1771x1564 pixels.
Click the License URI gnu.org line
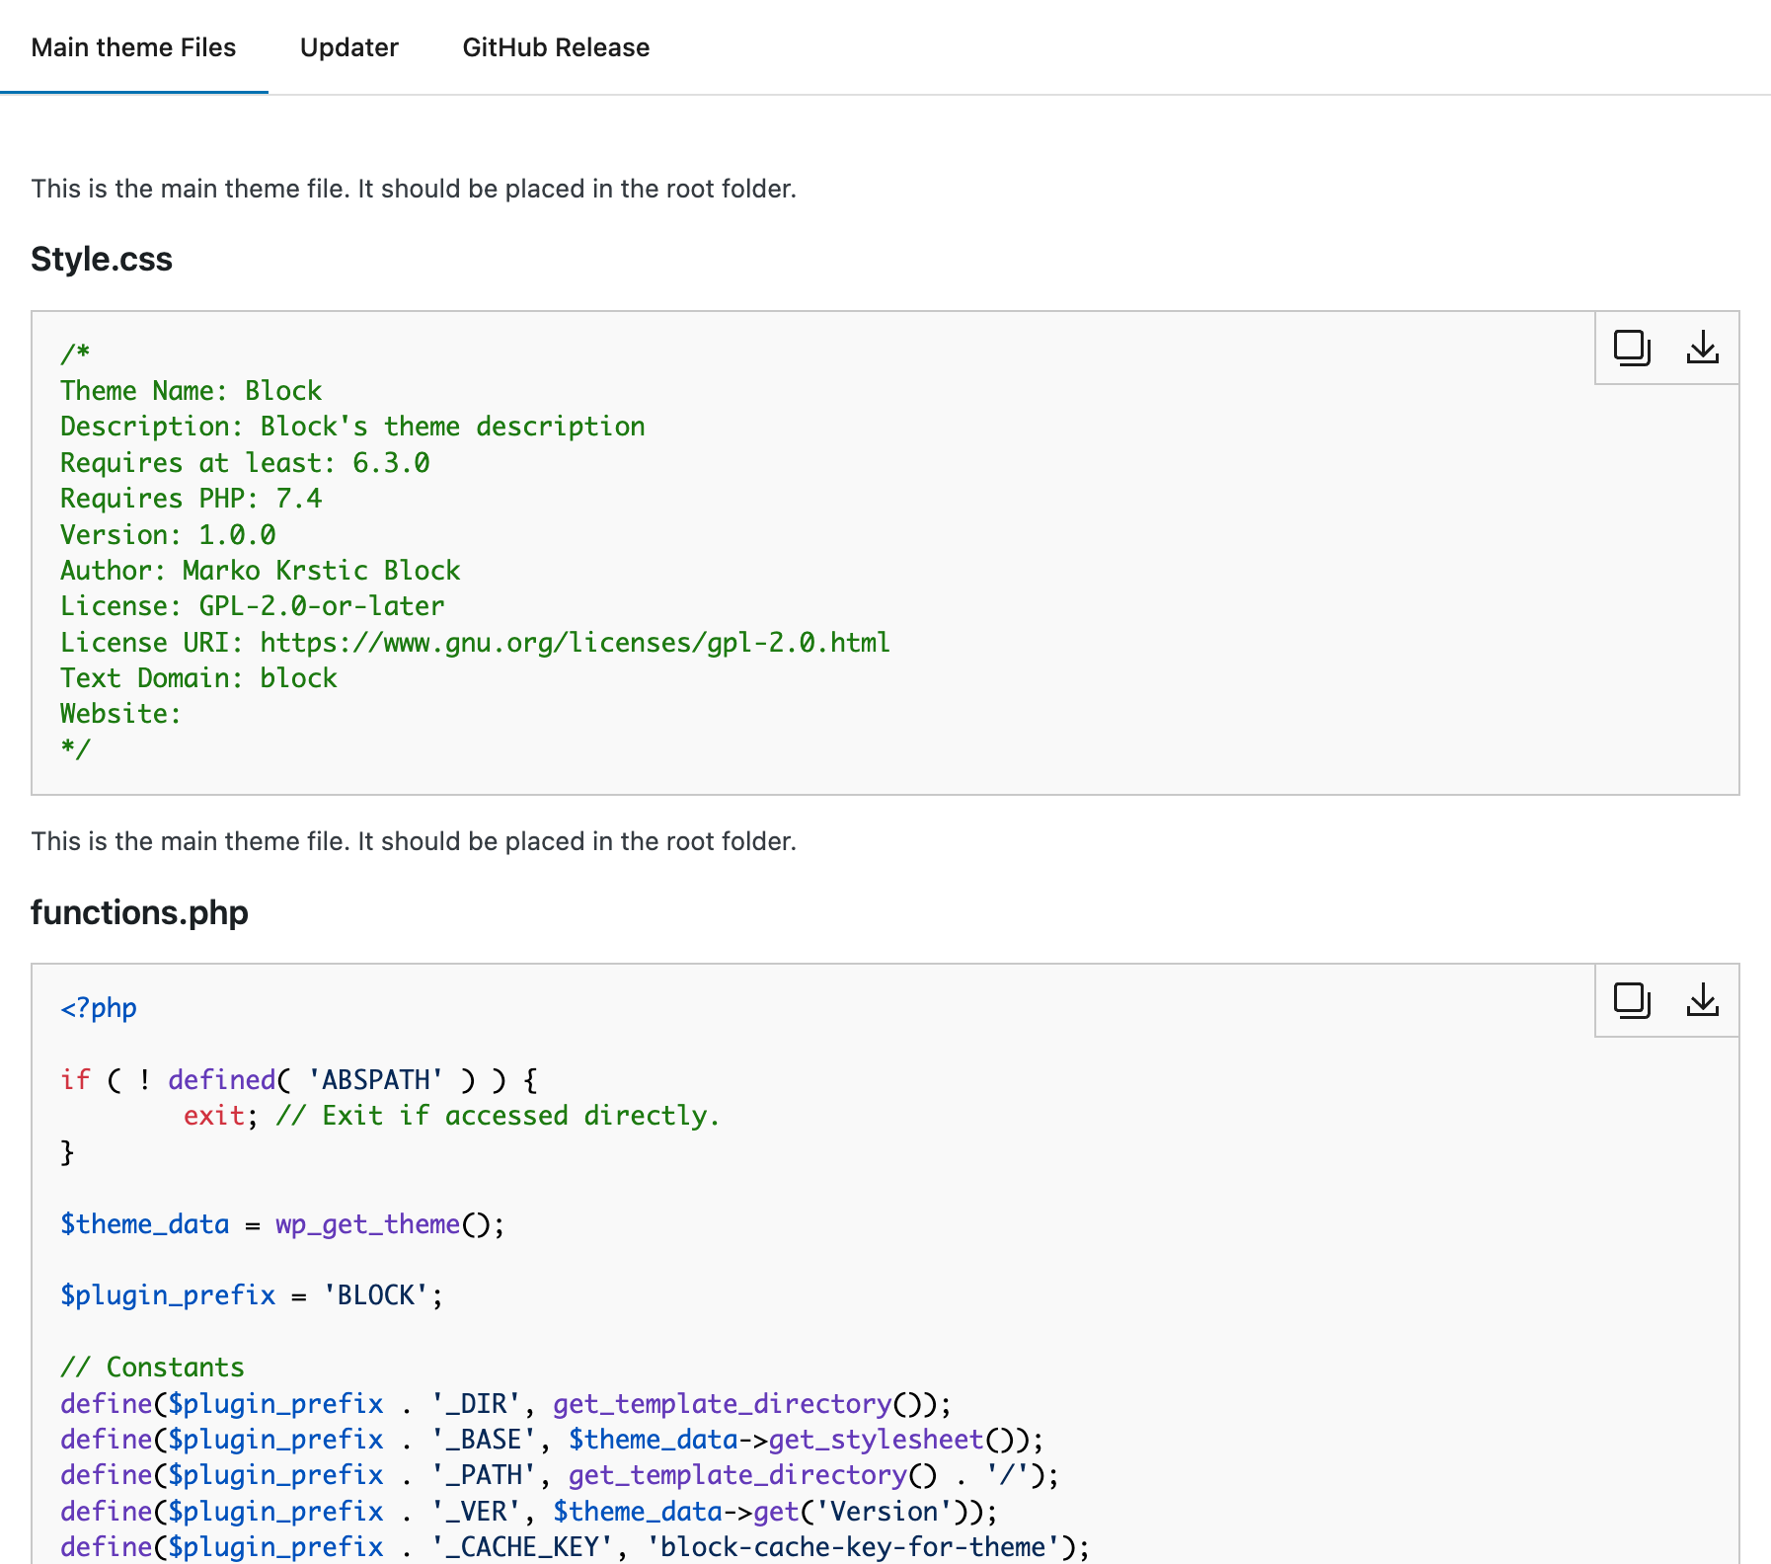[475, 643]
